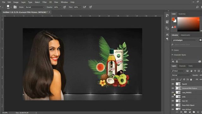Screen dimensions: 202x114
Task: Open the Opacity slider dropdown arrow
Action: 60,7
